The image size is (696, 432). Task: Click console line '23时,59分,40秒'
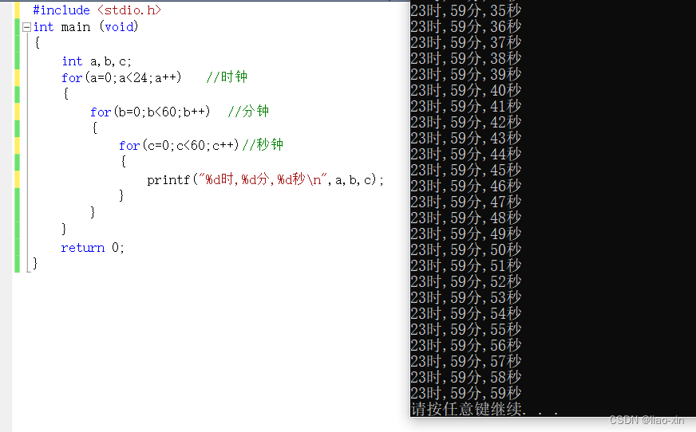point(465,90)
